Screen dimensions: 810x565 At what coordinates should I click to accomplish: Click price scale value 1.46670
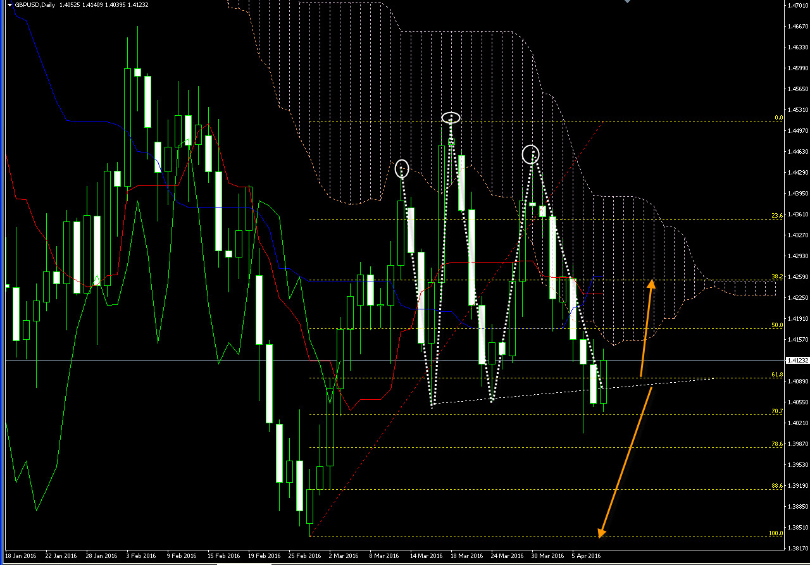[x=797, y=27]
